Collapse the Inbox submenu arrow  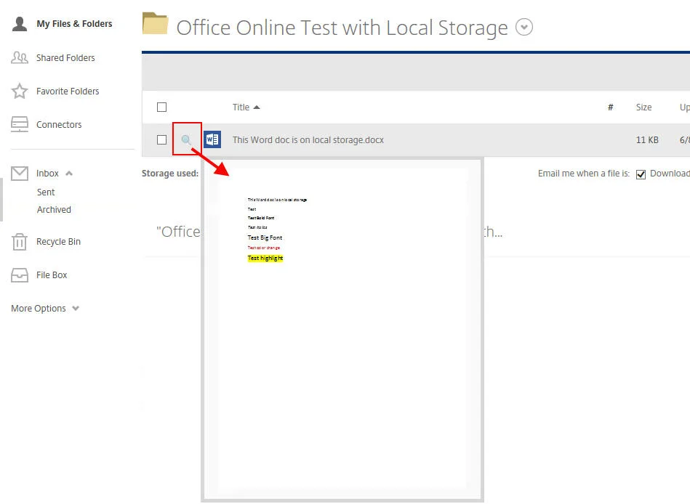(69, 173)
